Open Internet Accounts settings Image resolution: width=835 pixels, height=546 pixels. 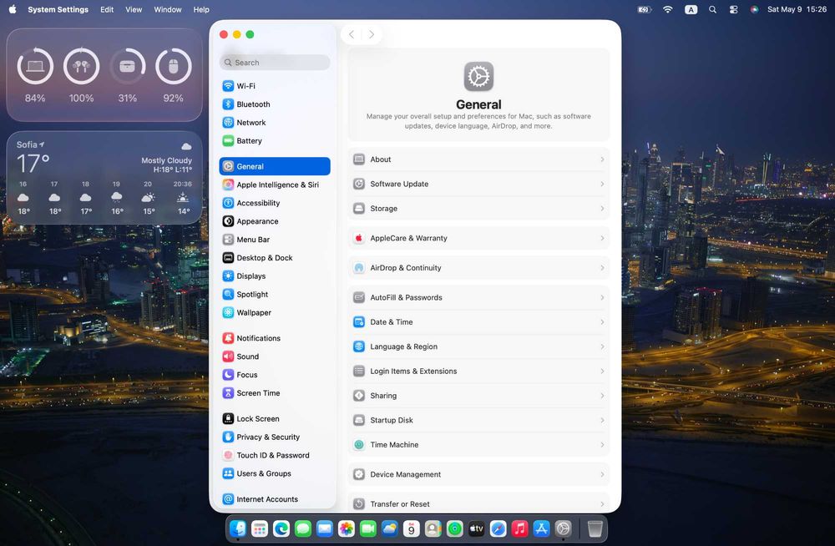[274, 499]
